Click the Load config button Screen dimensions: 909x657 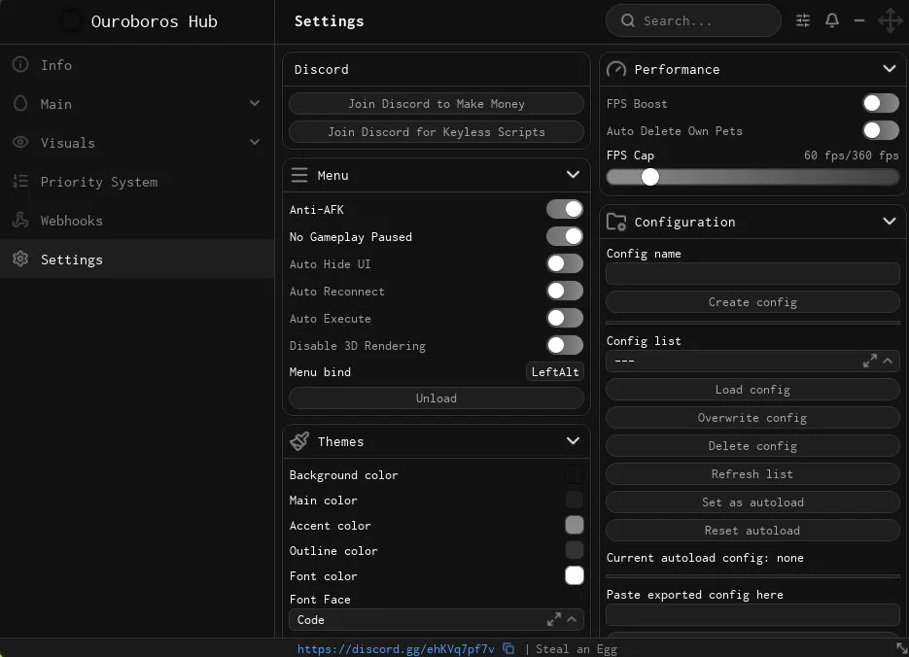pyautogui.click(x=752, y=390)
